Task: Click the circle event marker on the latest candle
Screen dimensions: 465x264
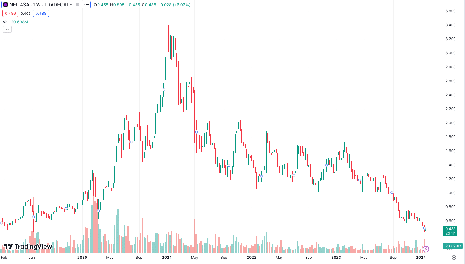Action: (425, 228)
